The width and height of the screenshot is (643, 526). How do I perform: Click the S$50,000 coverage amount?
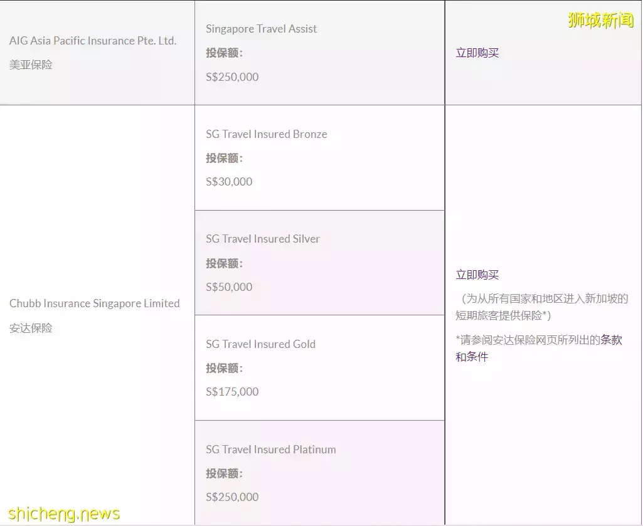click(x=229, y=287)
